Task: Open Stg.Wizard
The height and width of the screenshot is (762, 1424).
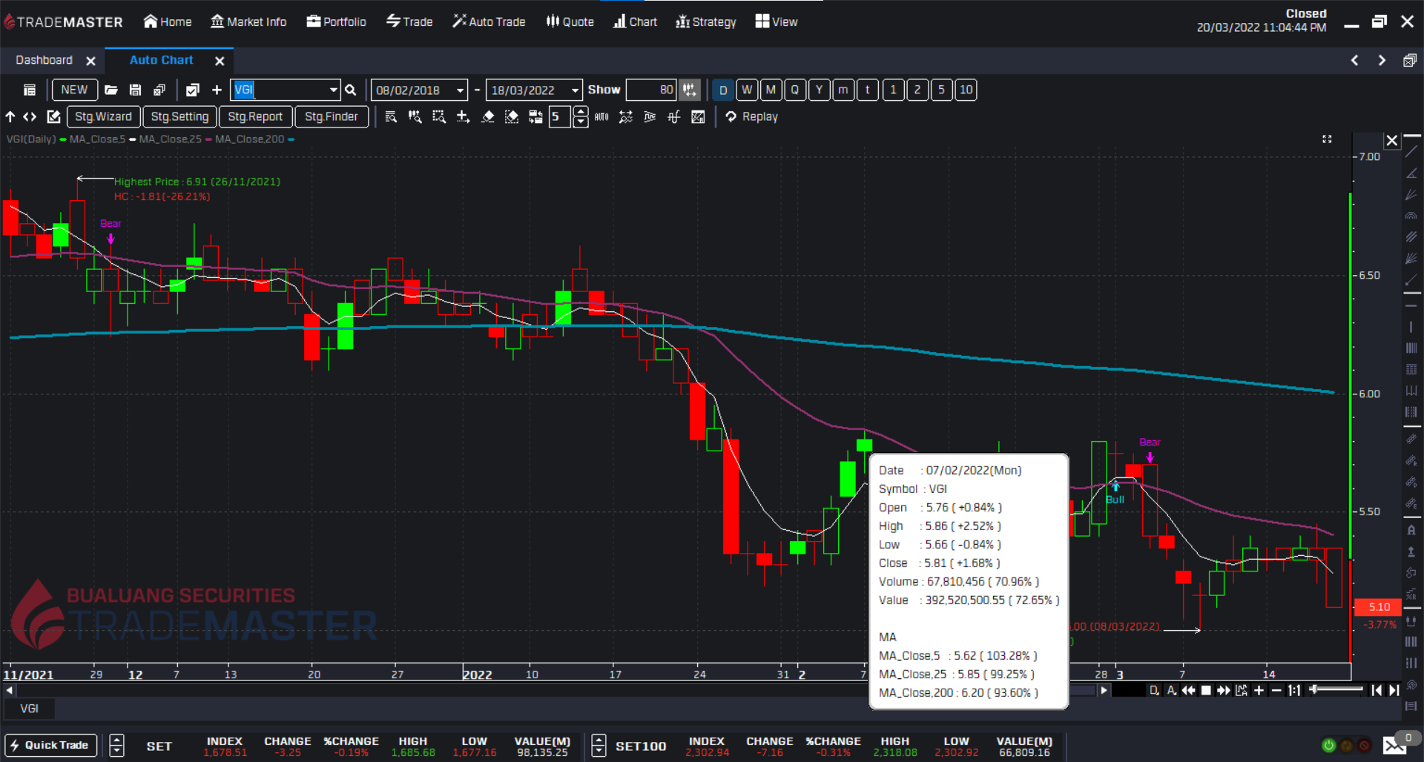Action: coord(103,116)
